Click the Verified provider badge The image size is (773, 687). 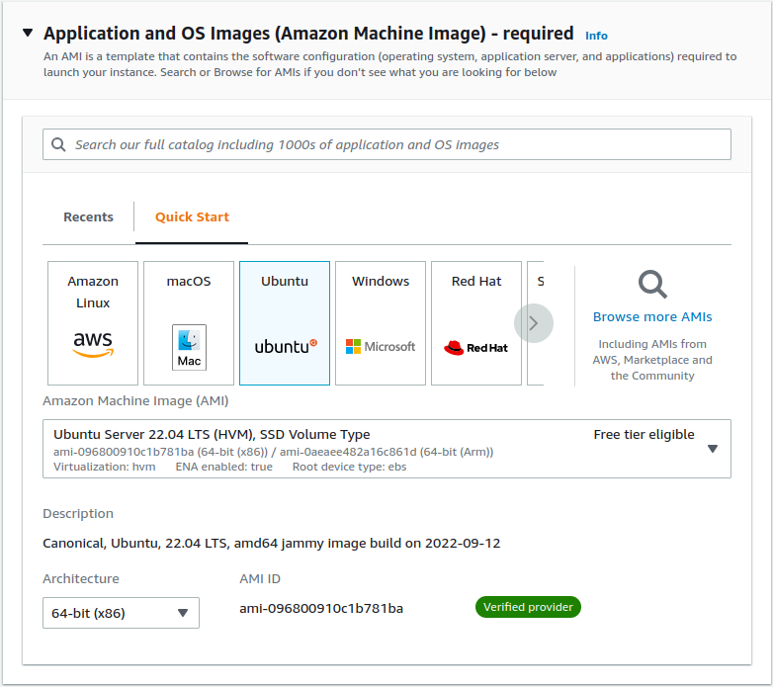coord(528,607)
